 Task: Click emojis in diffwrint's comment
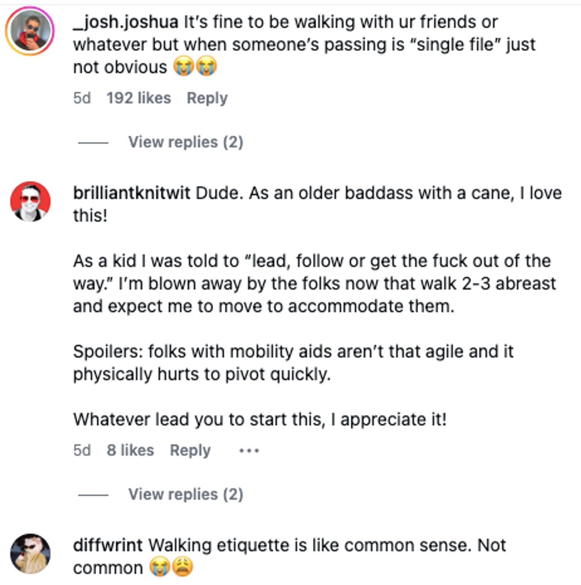pyautogui.click(x=171, y=568)
